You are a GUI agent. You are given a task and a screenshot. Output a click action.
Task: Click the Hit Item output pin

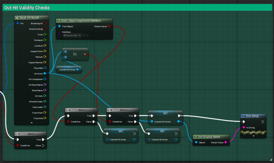point(45,96)
